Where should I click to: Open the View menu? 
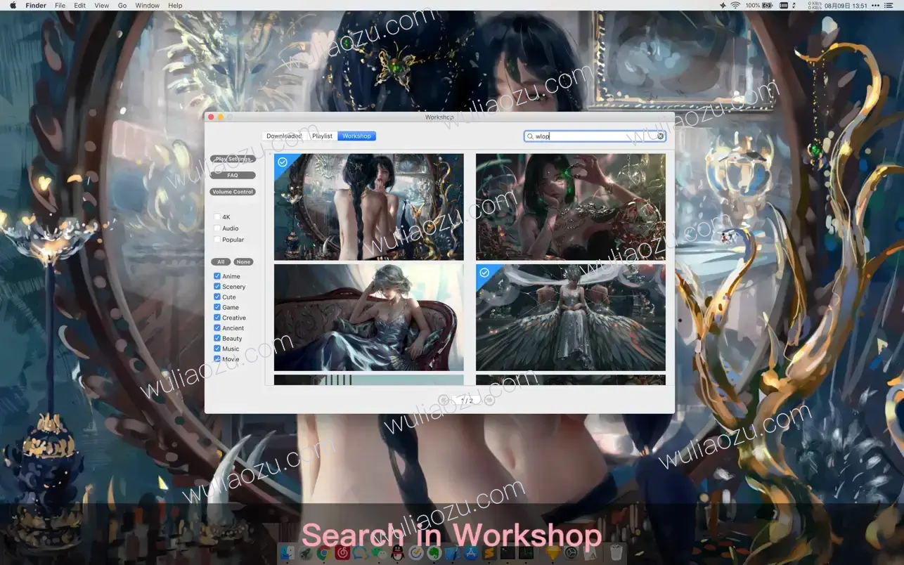(x=102, y=5)
